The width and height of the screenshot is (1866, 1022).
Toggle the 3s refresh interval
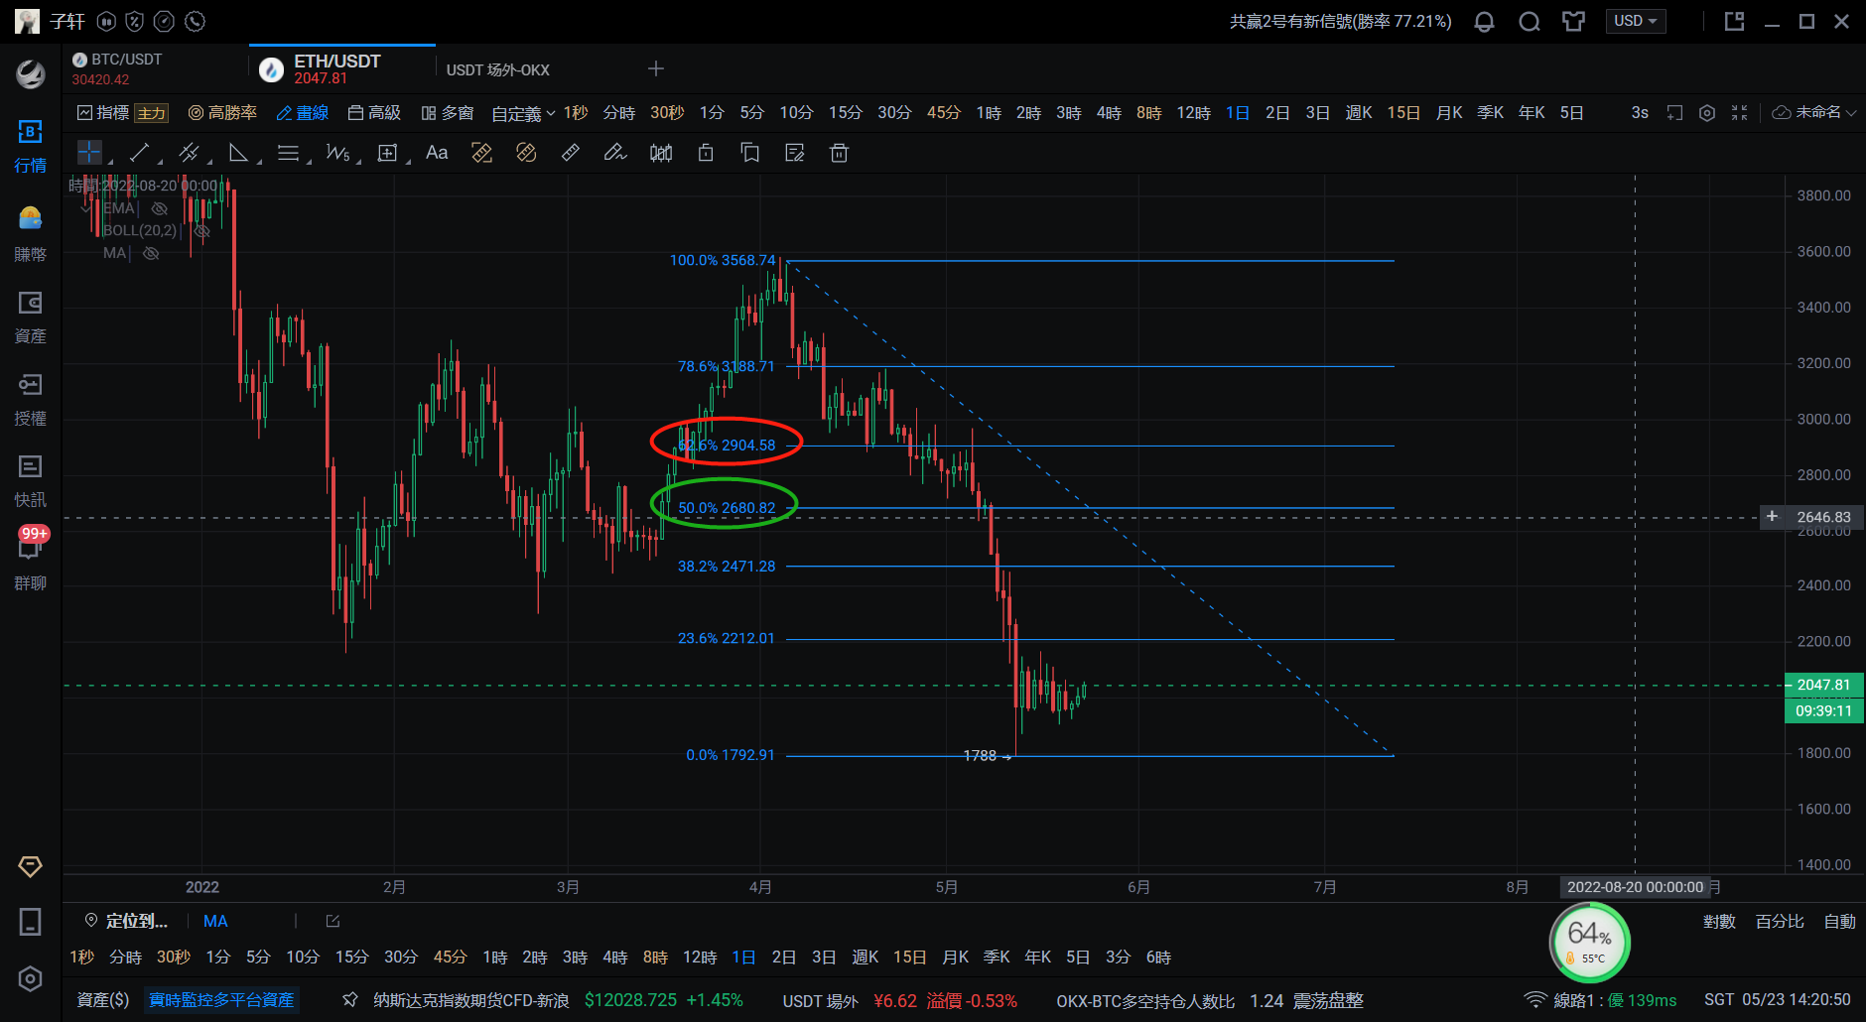[1640, 113]
